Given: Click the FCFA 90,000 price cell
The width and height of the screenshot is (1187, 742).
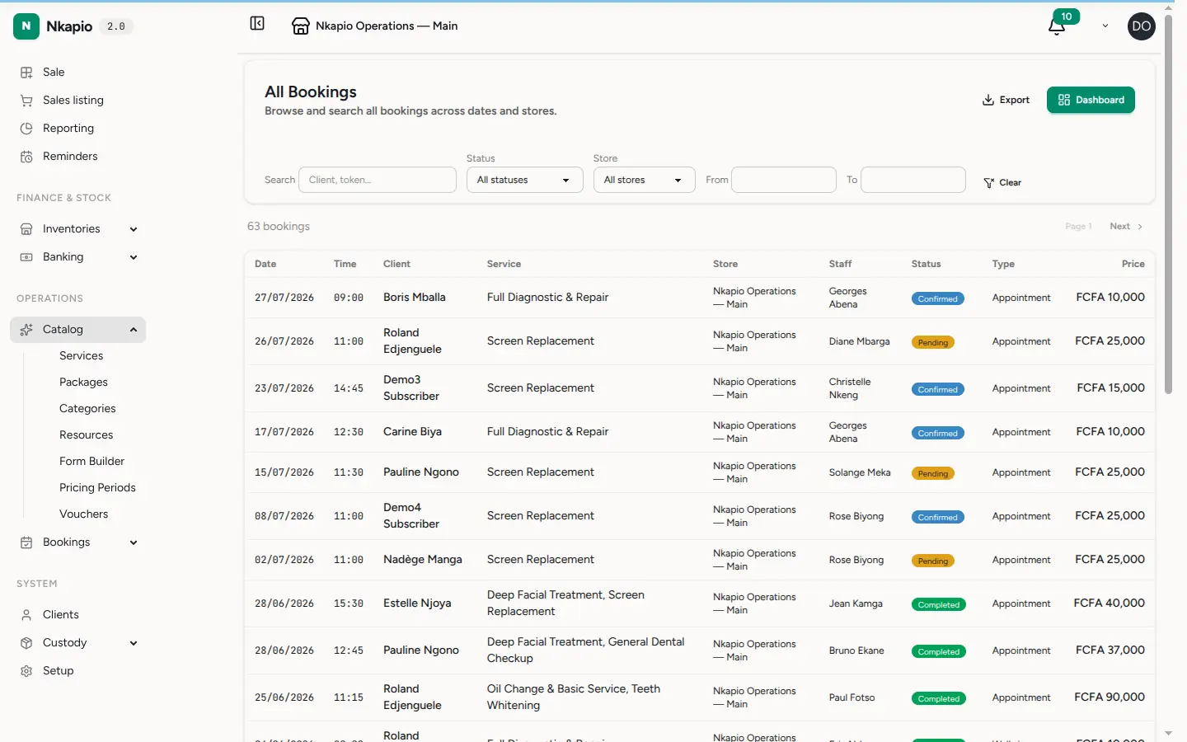Looking at the screenshot, I should pos(1110,697).
